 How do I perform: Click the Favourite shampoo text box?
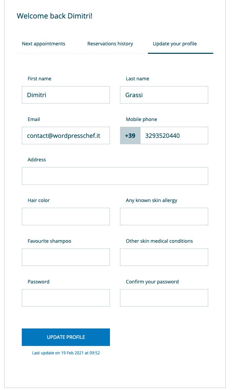tap(66, 257)
